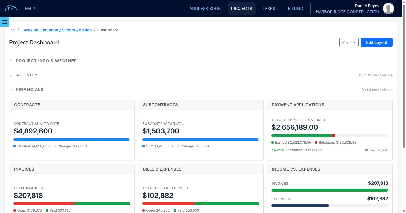Open the Tasks section
406x213 pixels.
pos(269,9)
